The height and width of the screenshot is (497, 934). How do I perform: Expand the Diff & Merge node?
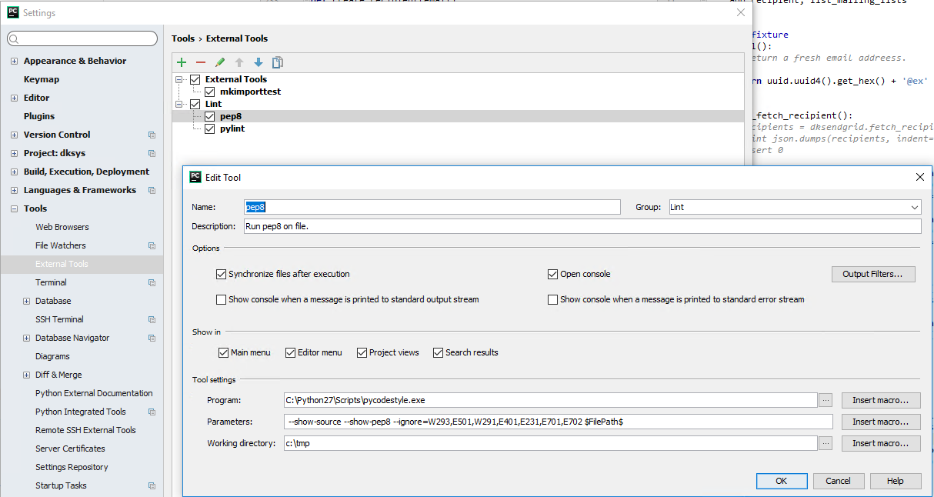coord(27,375)
